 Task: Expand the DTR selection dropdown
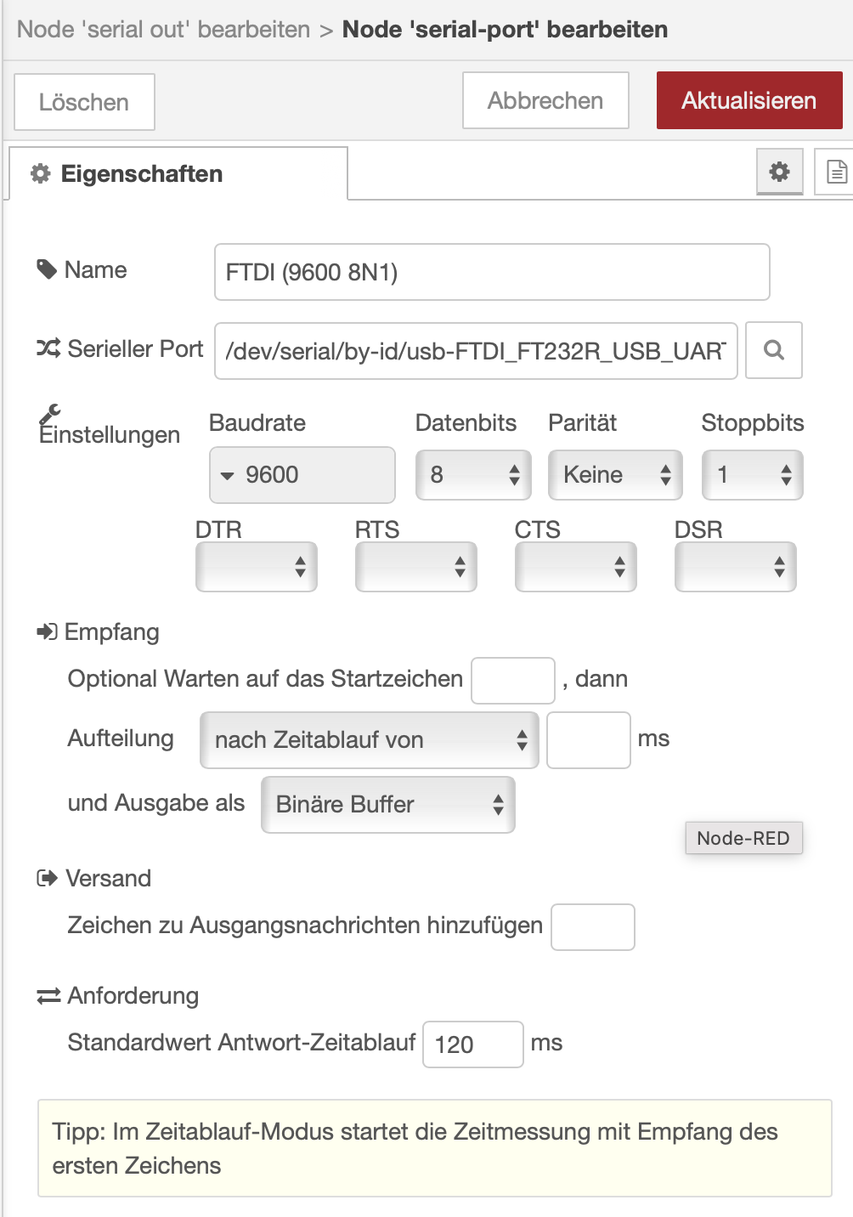pyautogui.click(x=256, y=567)
